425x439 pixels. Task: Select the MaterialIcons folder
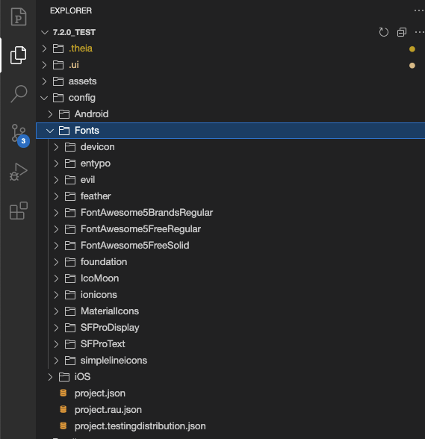pos(110,311)
